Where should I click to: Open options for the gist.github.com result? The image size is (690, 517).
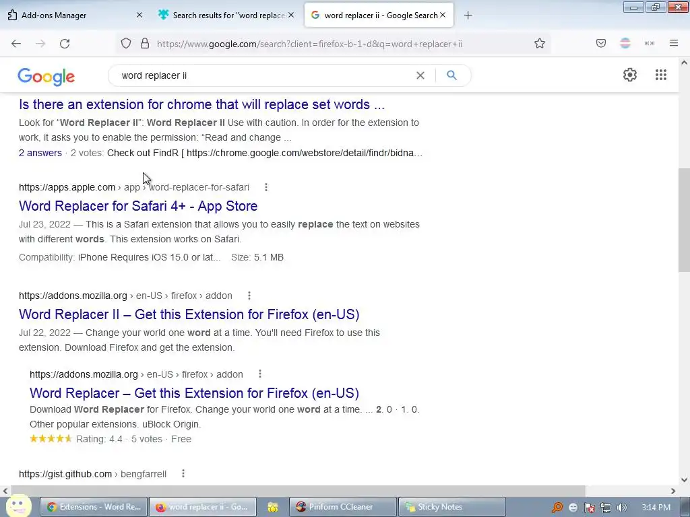tap(183, 473)
